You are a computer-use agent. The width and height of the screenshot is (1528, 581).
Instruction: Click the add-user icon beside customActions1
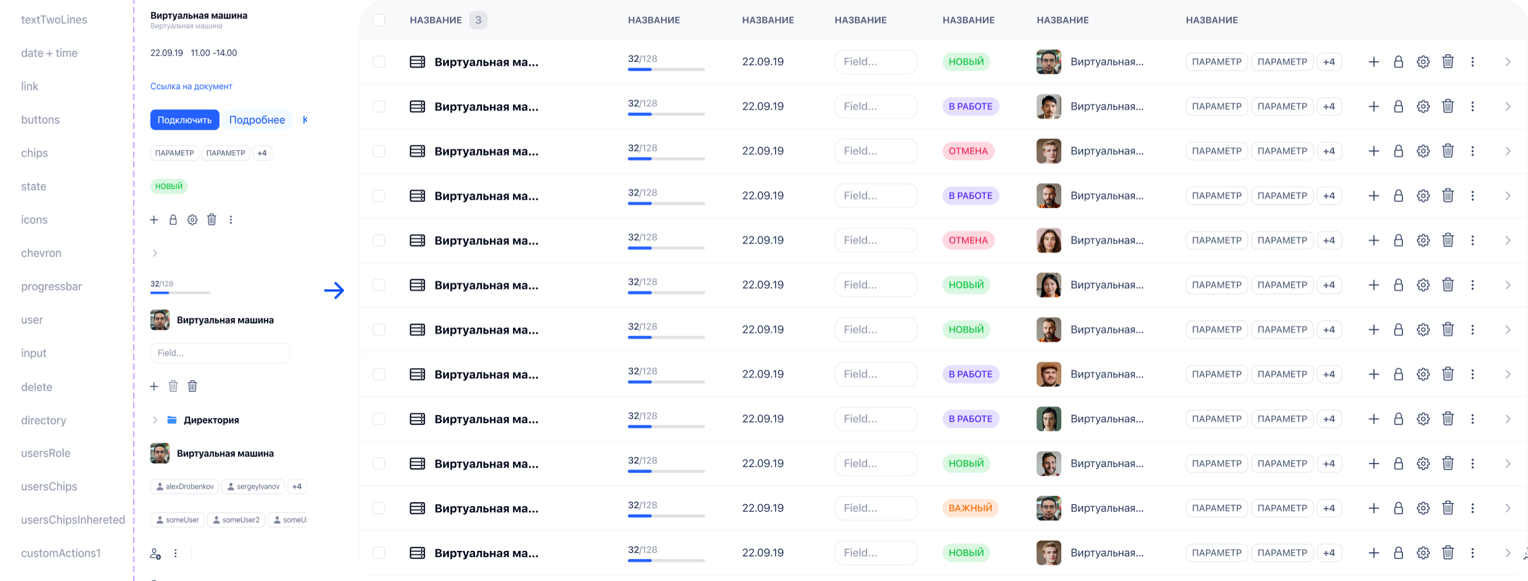click(155, 554)
